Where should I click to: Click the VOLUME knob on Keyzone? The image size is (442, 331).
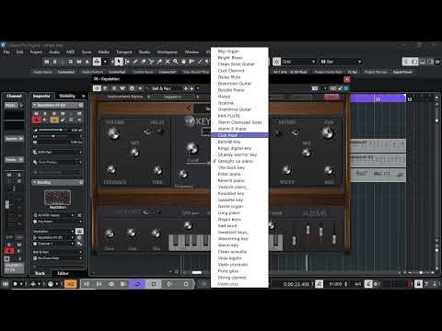click(113, 133)
